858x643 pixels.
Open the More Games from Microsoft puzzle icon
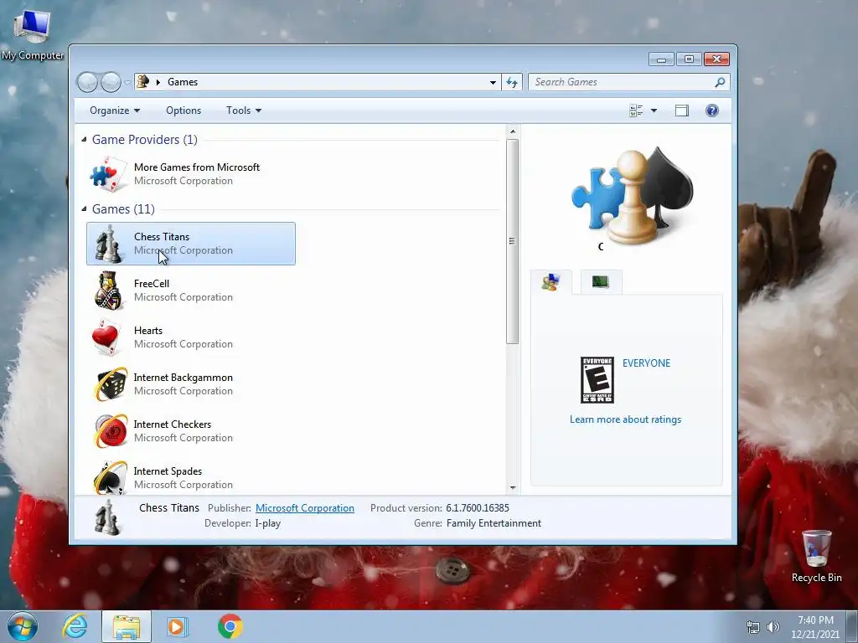pos(108,174)
